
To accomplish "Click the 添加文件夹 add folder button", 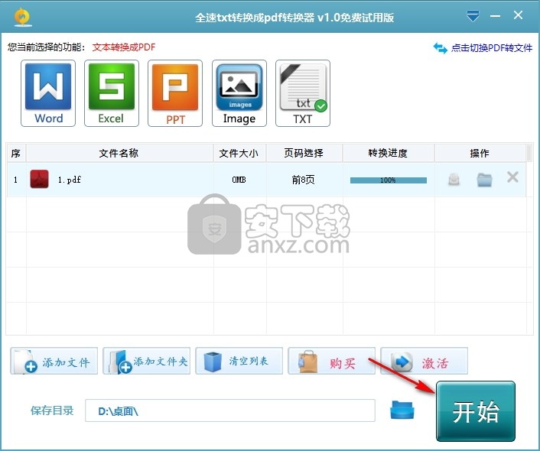I will (146, 361).
